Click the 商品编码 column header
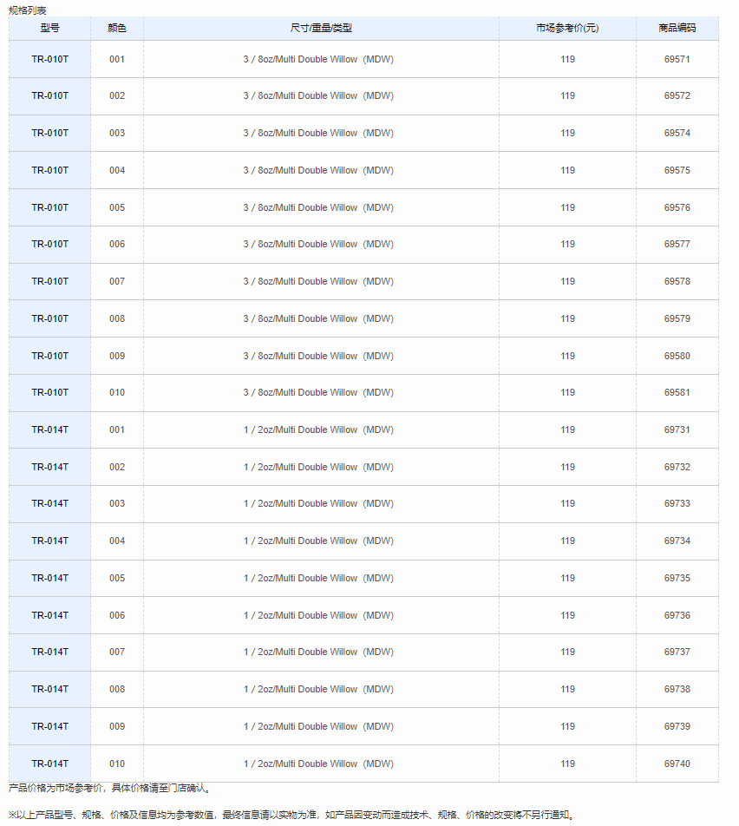This screenshot has height=826, width=739. point(677,28)
